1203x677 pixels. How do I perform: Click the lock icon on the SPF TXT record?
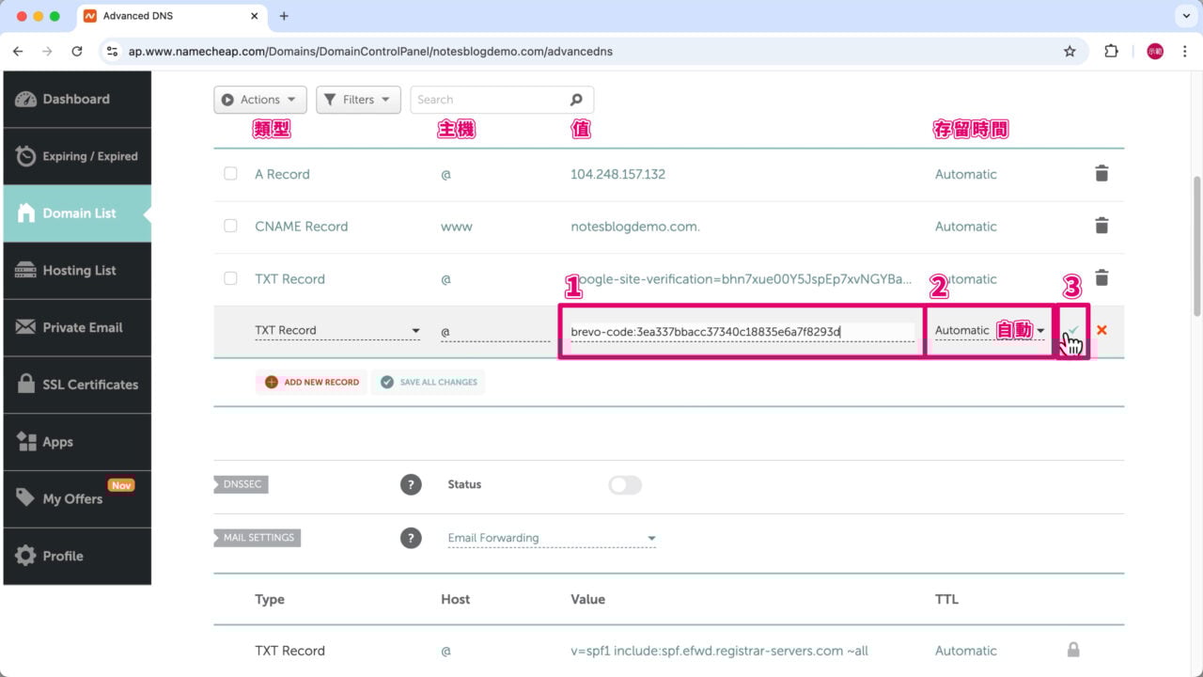click(1072, 650)
